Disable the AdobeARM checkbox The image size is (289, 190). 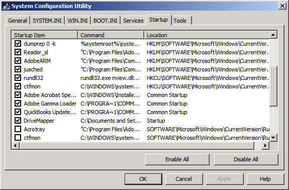click(x=18, y=61)
